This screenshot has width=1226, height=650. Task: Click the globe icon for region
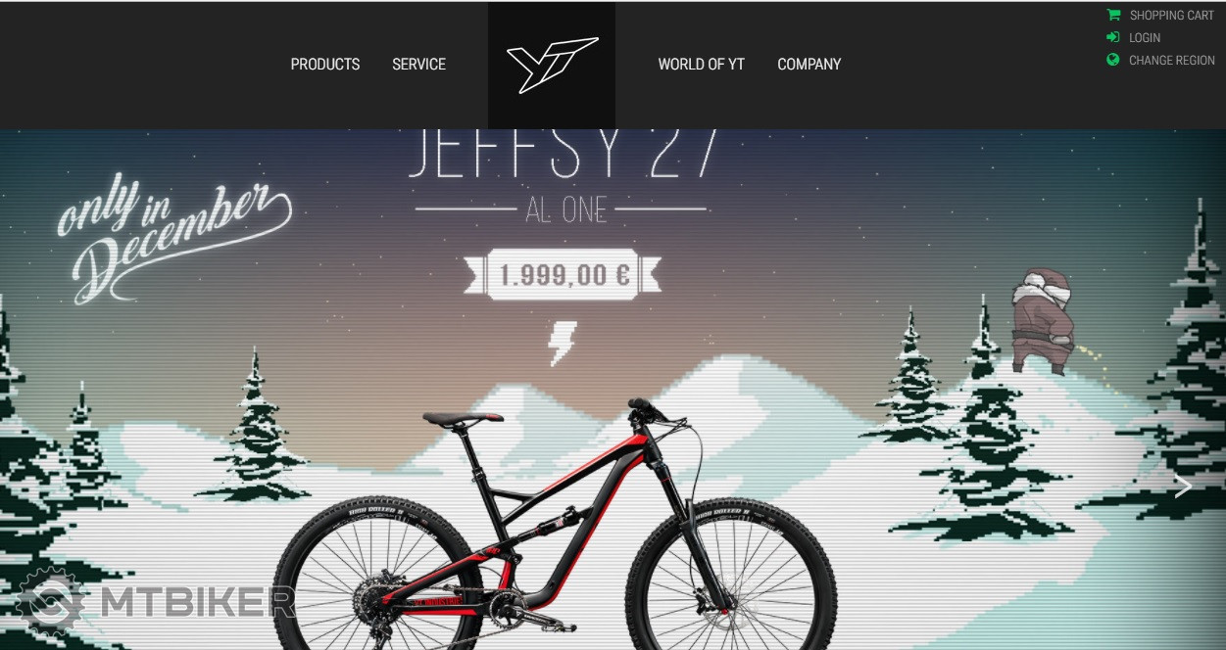click(1113, 60)
